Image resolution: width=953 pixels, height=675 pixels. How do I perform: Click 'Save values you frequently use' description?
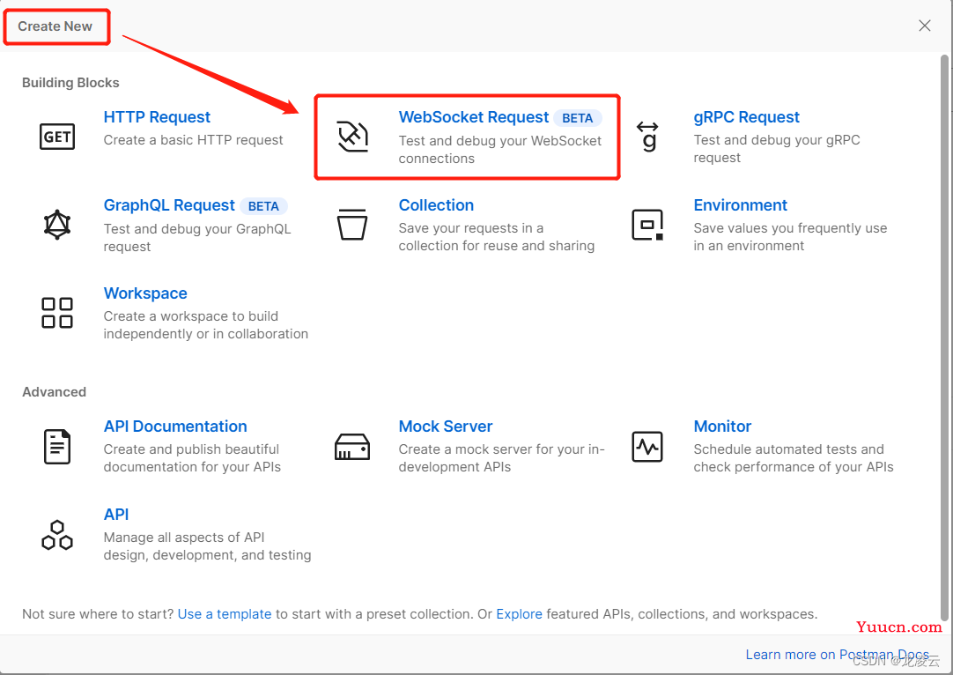[790, 236]
